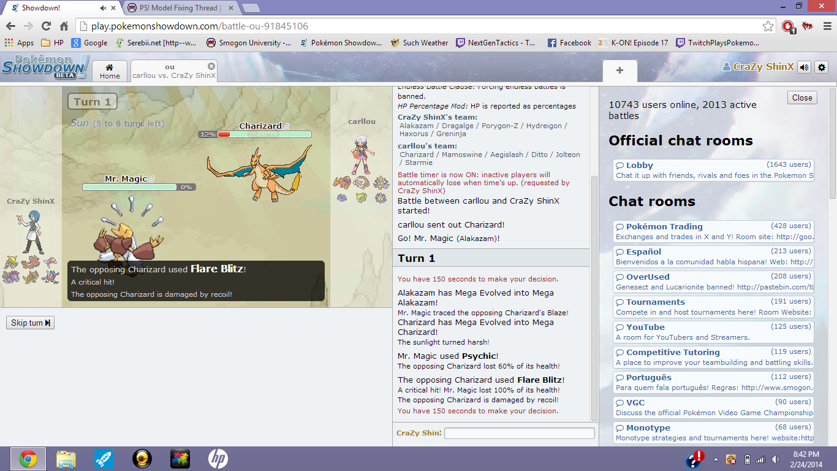
Task: Click the red-black extension icon beside AdBlock
Action: pos(808,26)
